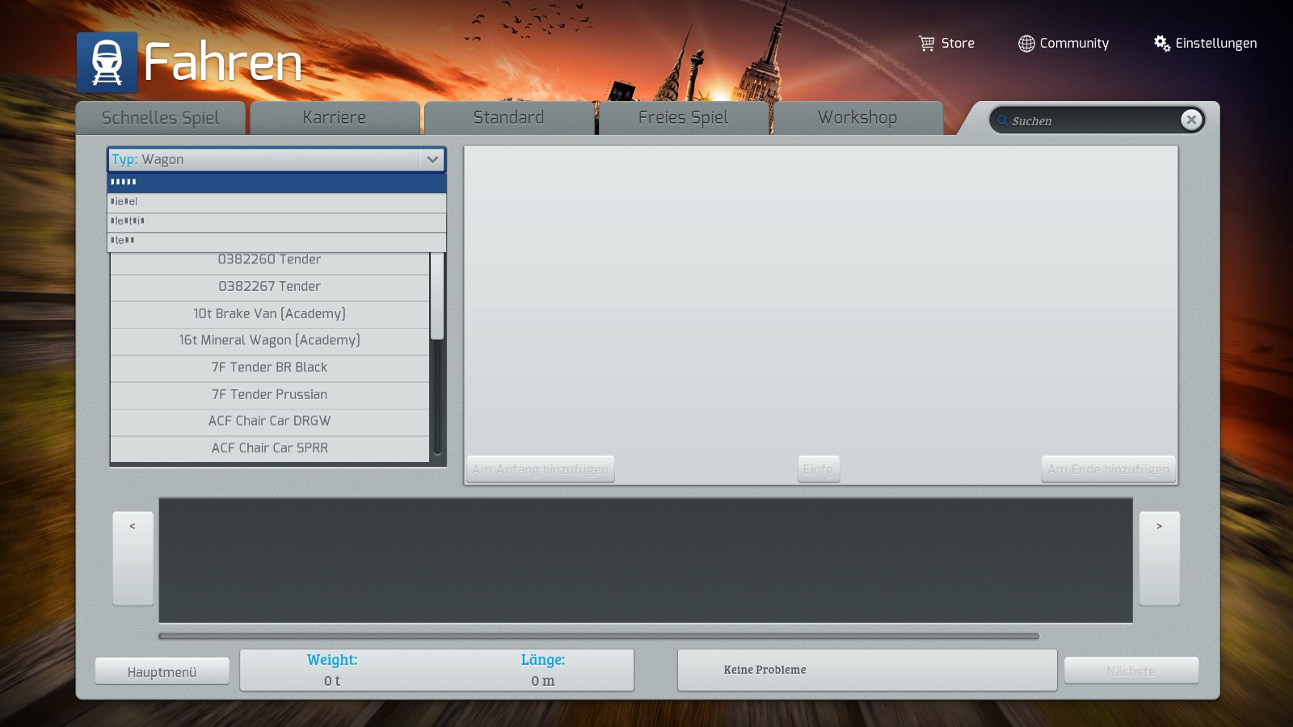The width and height of the screenshot is (1293, 727).
Task: Expand the Typ: Wagon dropdown arrow
Action: pos(432,159)
